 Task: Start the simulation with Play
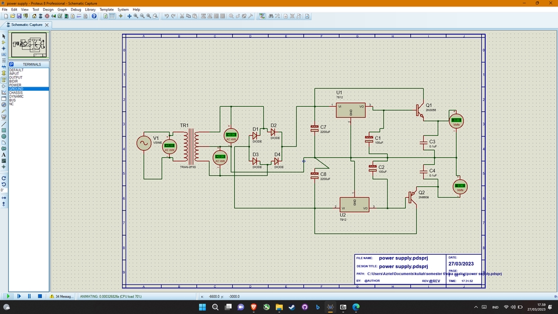coord(8,296)
